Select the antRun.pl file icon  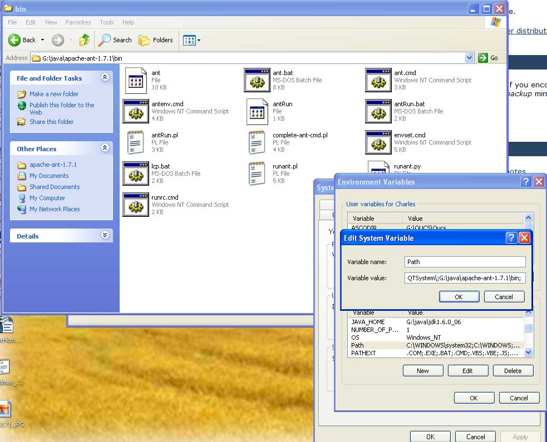[136, 142]
